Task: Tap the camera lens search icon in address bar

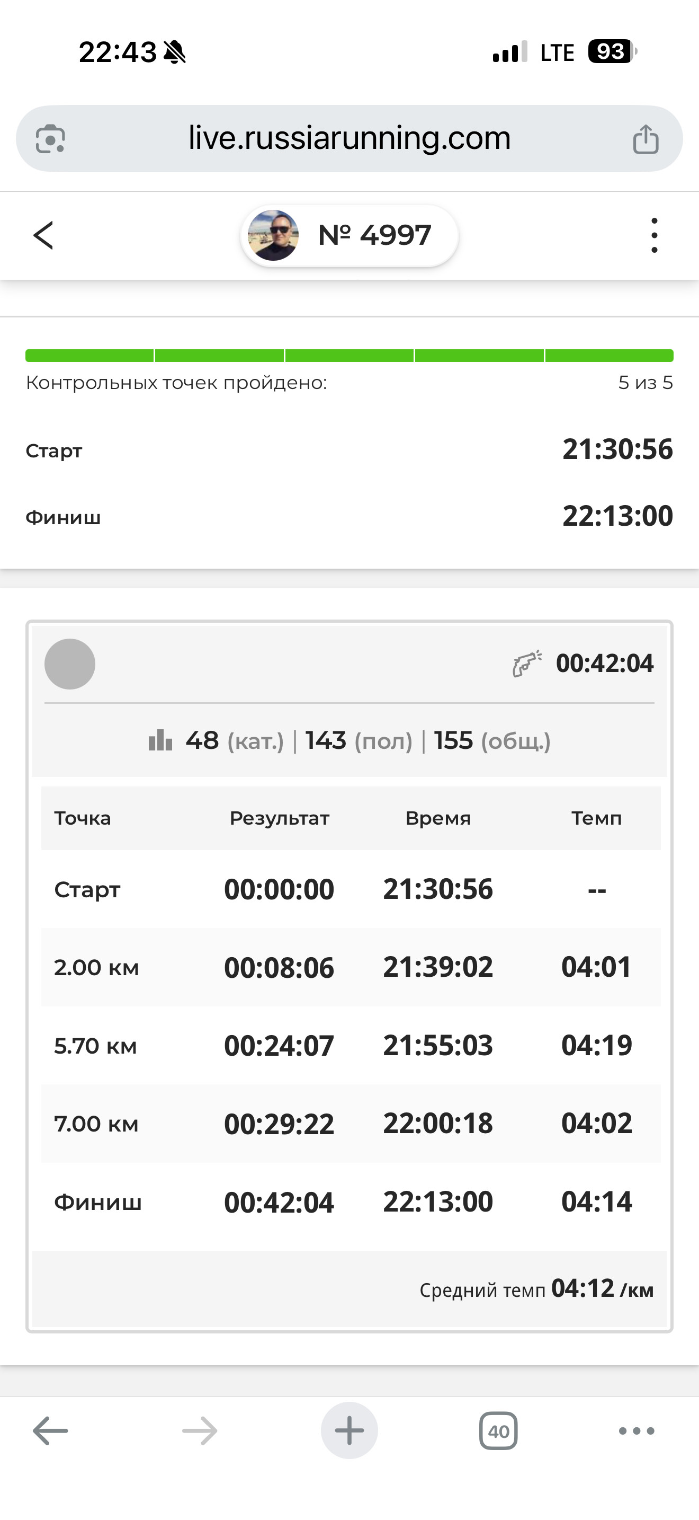Action: [x=51, y=139]
